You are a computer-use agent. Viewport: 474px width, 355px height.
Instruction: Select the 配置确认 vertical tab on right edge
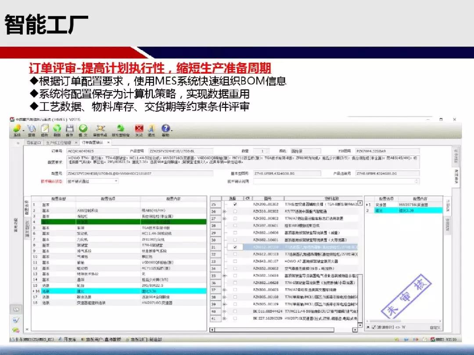tap(456, 177)
